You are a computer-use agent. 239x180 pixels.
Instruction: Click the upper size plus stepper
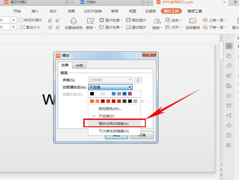tap(13, 20)
